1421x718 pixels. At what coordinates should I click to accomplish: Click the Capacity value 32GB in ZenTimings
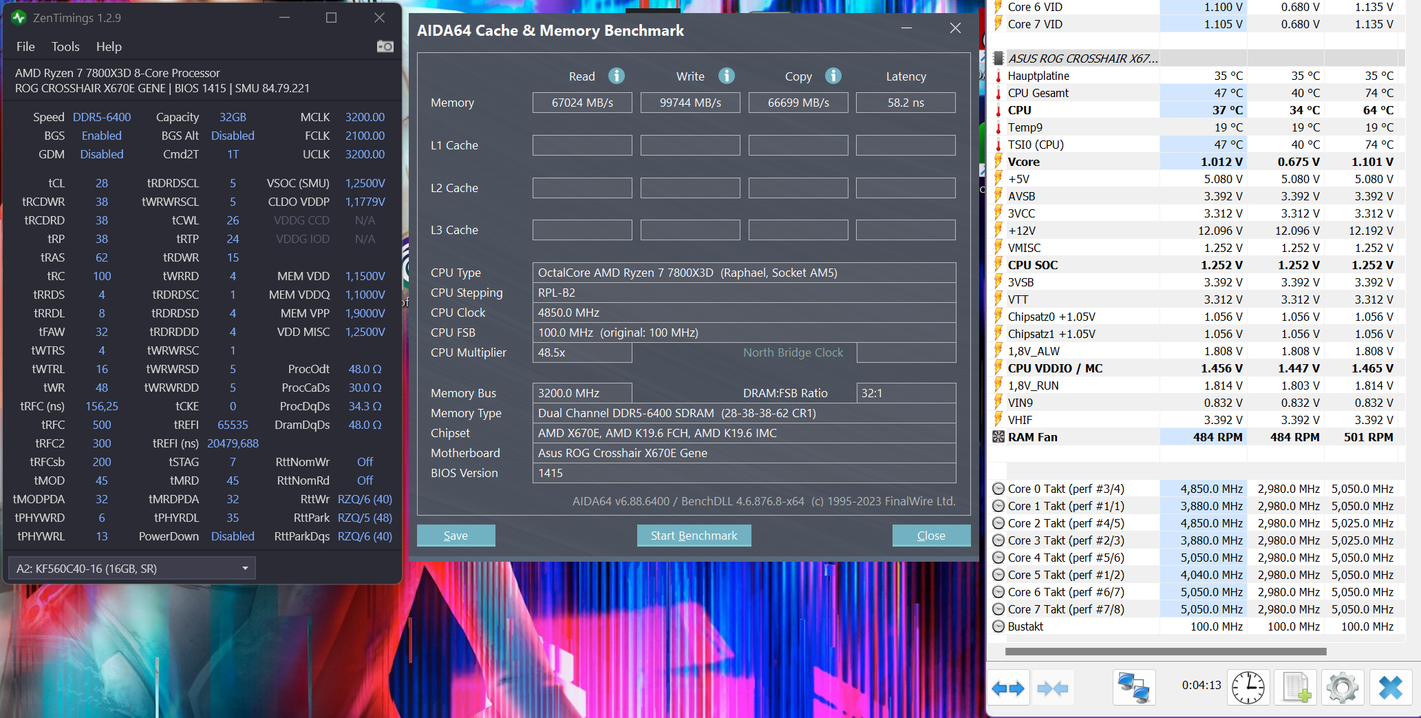[x=233, y=117]
